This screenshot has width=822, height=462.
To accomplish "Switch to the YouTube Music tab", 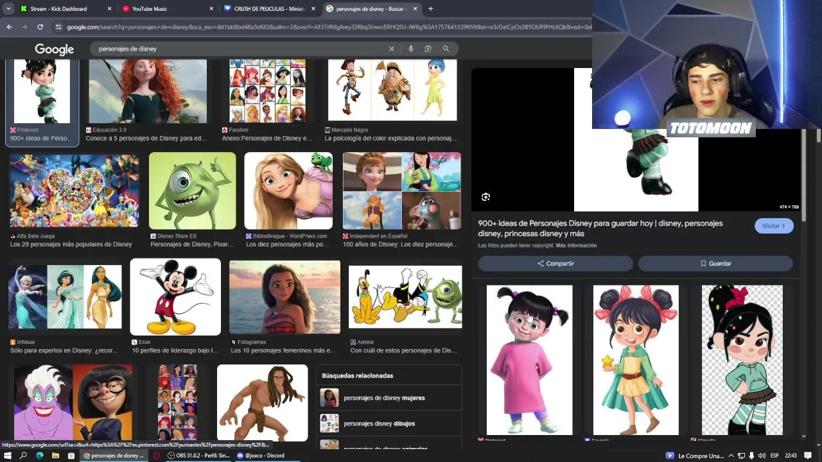I will 168,9.
